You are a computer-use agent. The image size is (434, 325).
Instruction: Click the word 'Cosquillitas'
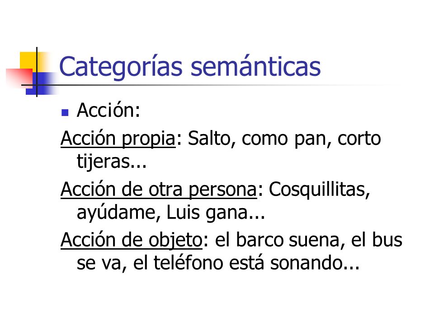pos(320,190)
